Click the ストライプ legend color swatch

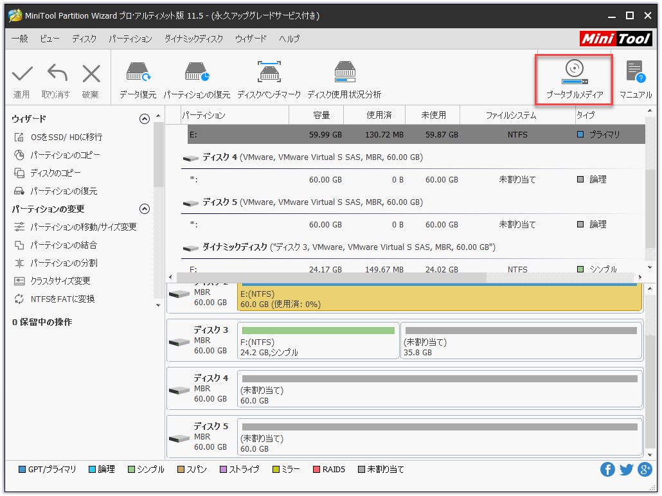point(224,470)
